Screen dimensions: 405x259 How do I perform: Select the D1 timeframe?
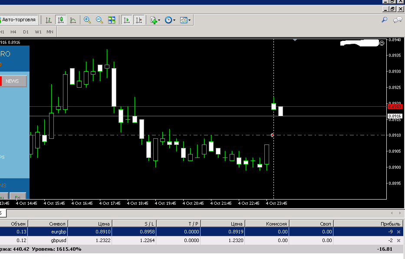(26, 32)
